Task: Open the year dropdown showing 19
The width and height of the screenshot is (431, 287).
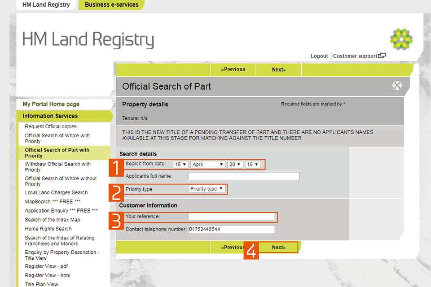Action: pos(253,165)
